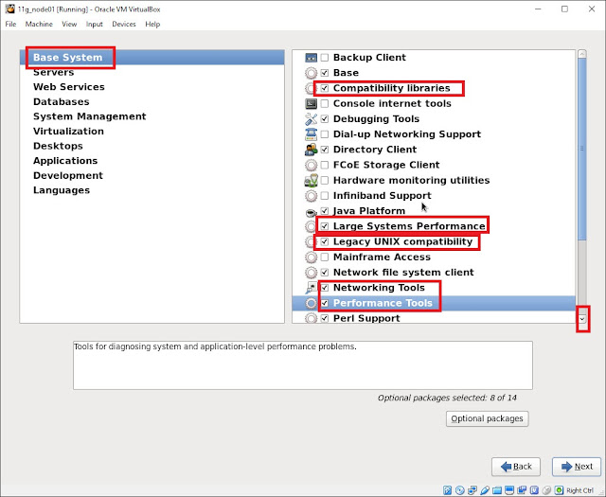The image size is (606, 497).
Task: Click the USB devices status icon
Action: click(x=484, y=490)
